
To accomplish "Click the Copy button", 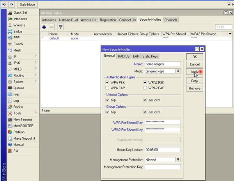I will [195, 81].
